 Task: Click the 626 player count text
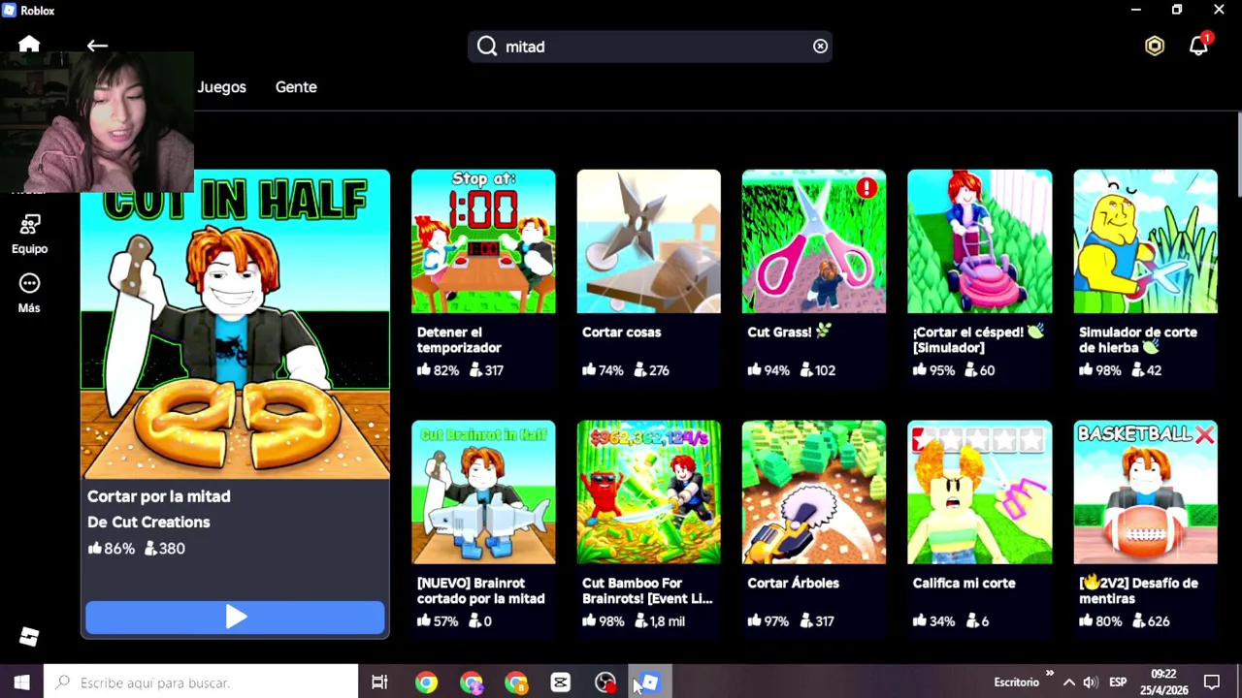[x=1150, y=621]
